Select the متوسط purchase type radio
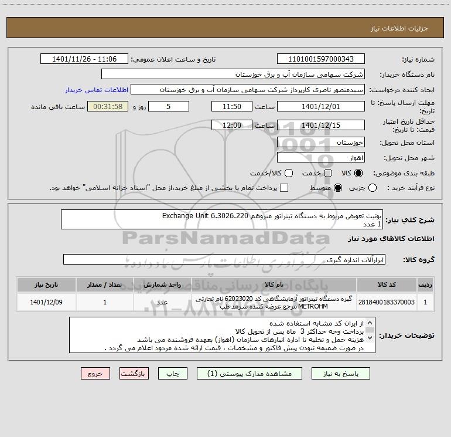This screenshot has width=451, height=437. (338, 188)
